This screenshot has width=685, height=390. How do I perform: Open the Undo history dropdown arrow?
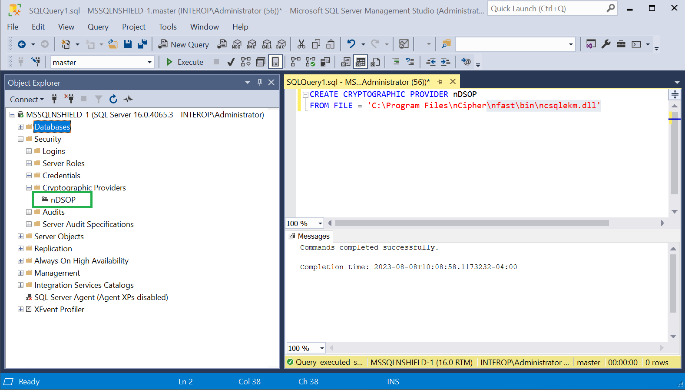(363, 44)
